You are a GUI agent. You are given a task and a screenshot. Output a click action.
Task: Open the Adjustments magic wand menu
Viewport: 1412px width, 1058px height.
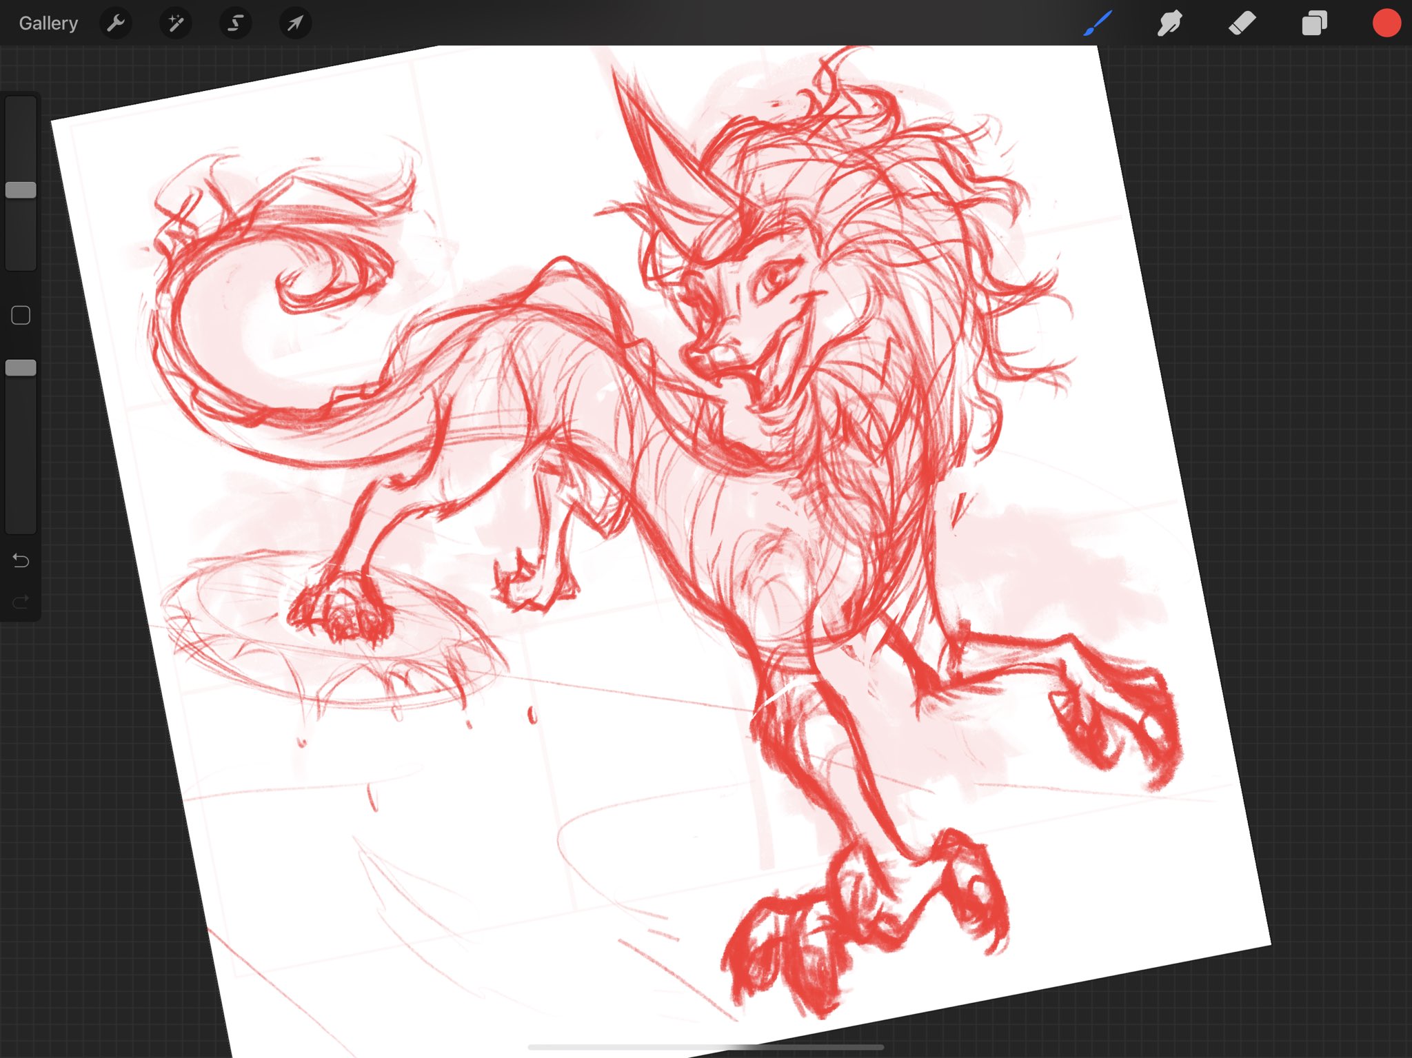(176, 23)
